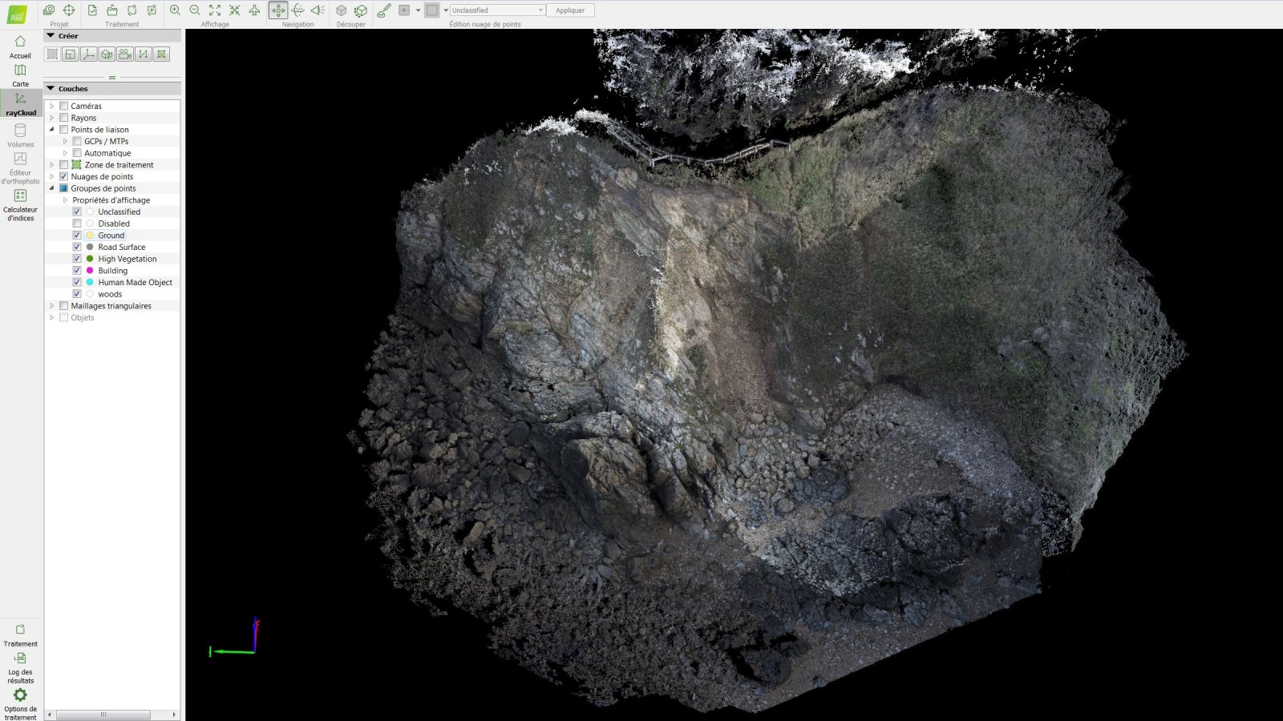Click the view all expand-arrows icon
Image resolution: width=1283 pixels, height=721 pixels.
pos(215,10)
